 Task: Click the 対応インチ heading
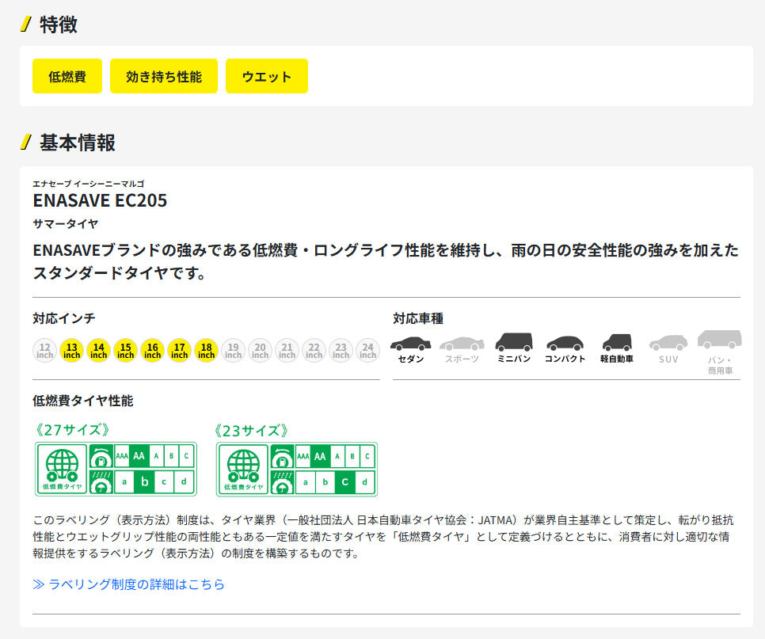[x=64, y=318]
